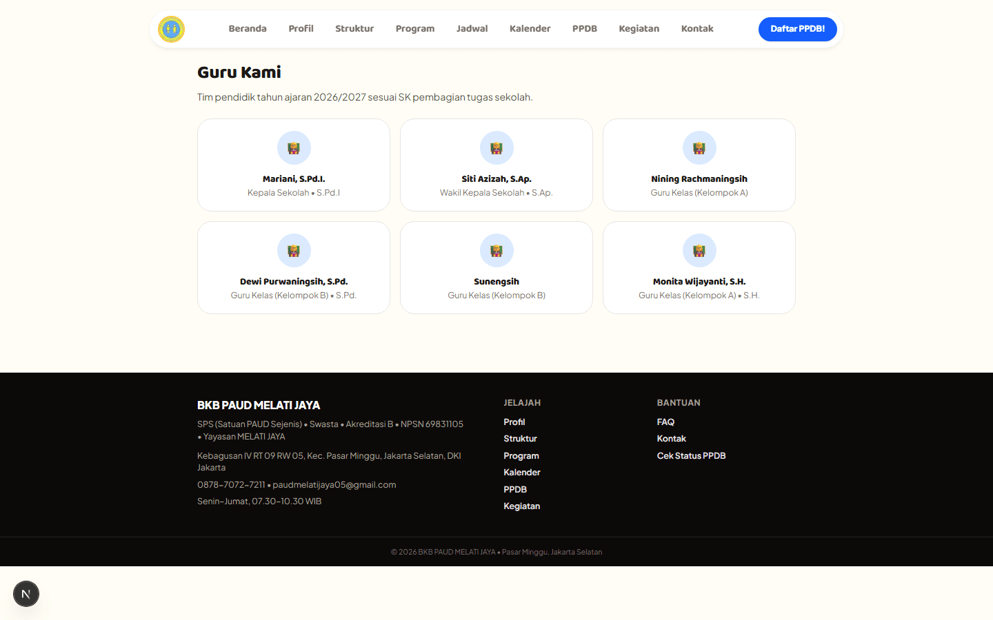Click the Wakil Kepala Sekolah • S.Ap. role text
The image size is (993, 620).
(496, 193)
